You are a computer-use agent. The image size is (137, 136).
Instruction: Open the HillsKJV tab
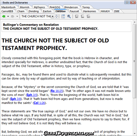point(105,11)
